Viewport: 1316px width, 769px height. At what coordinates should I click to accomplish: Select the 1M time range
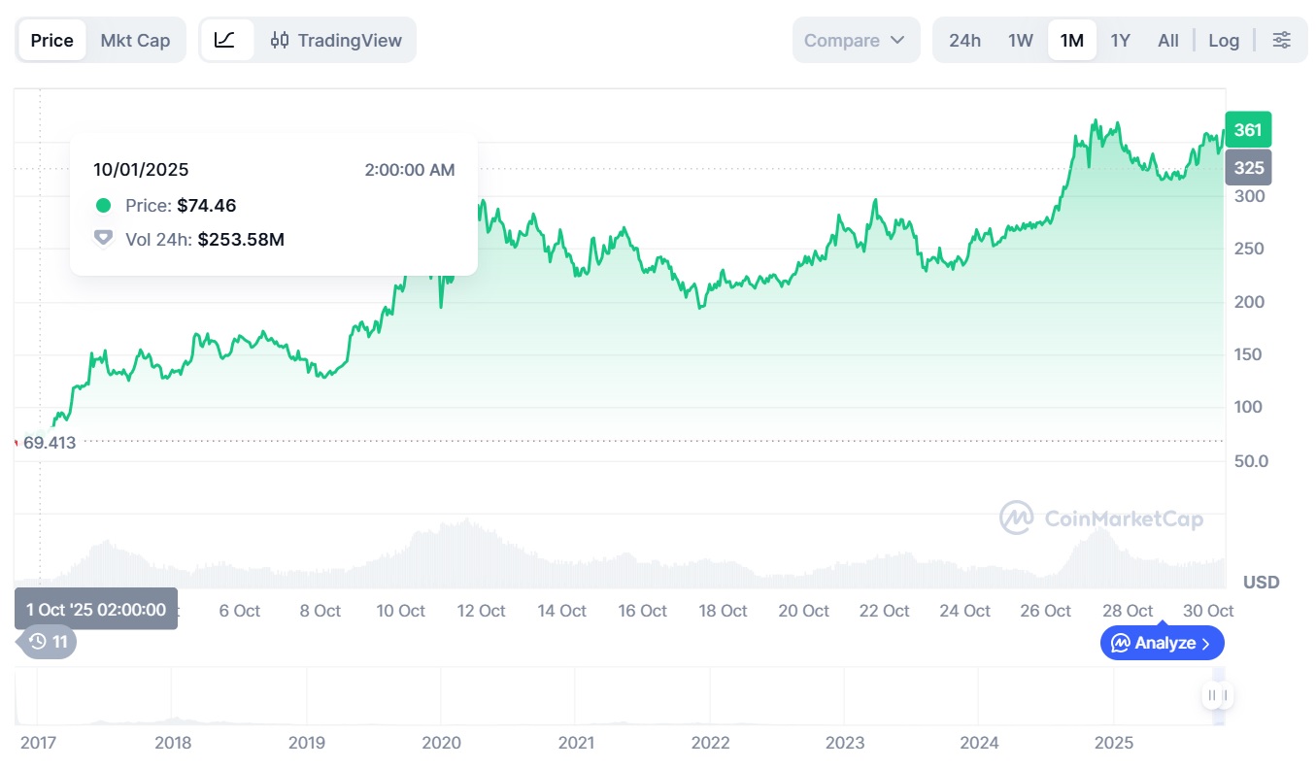pos(1071,40)
